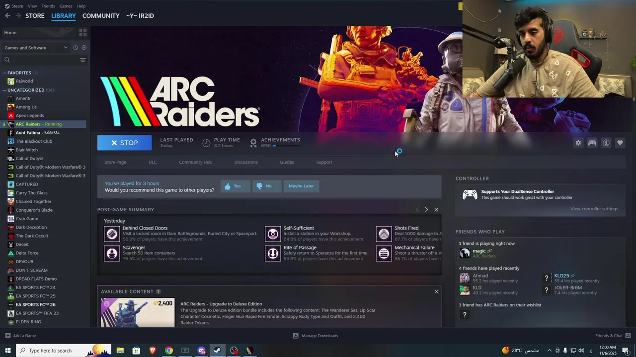Collapse the Favorites category
636x357 pixels.
pos(4,73)
